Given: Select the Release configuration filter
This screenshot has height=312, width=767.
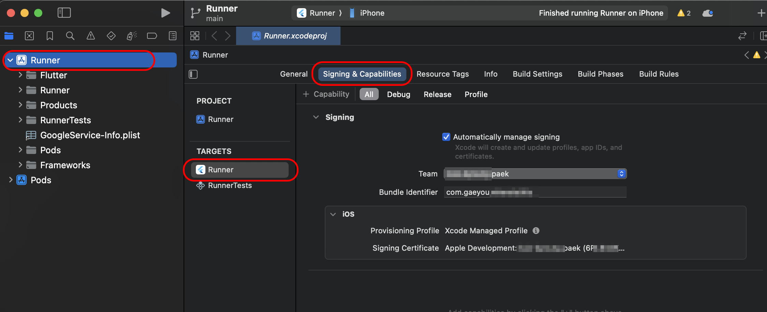Looking at the screenshot, I should click(x=437, y=94).
